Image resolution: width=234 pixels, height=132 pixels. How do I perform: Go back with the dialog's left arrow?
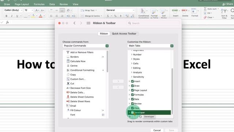74,23
